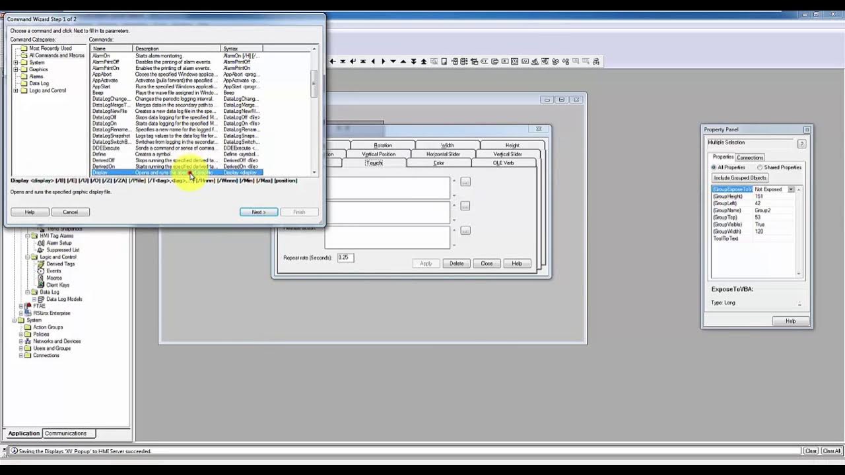Expand the Logic and Control command category
The height and width of the screenshot is (475, 845).
[16, 90]
